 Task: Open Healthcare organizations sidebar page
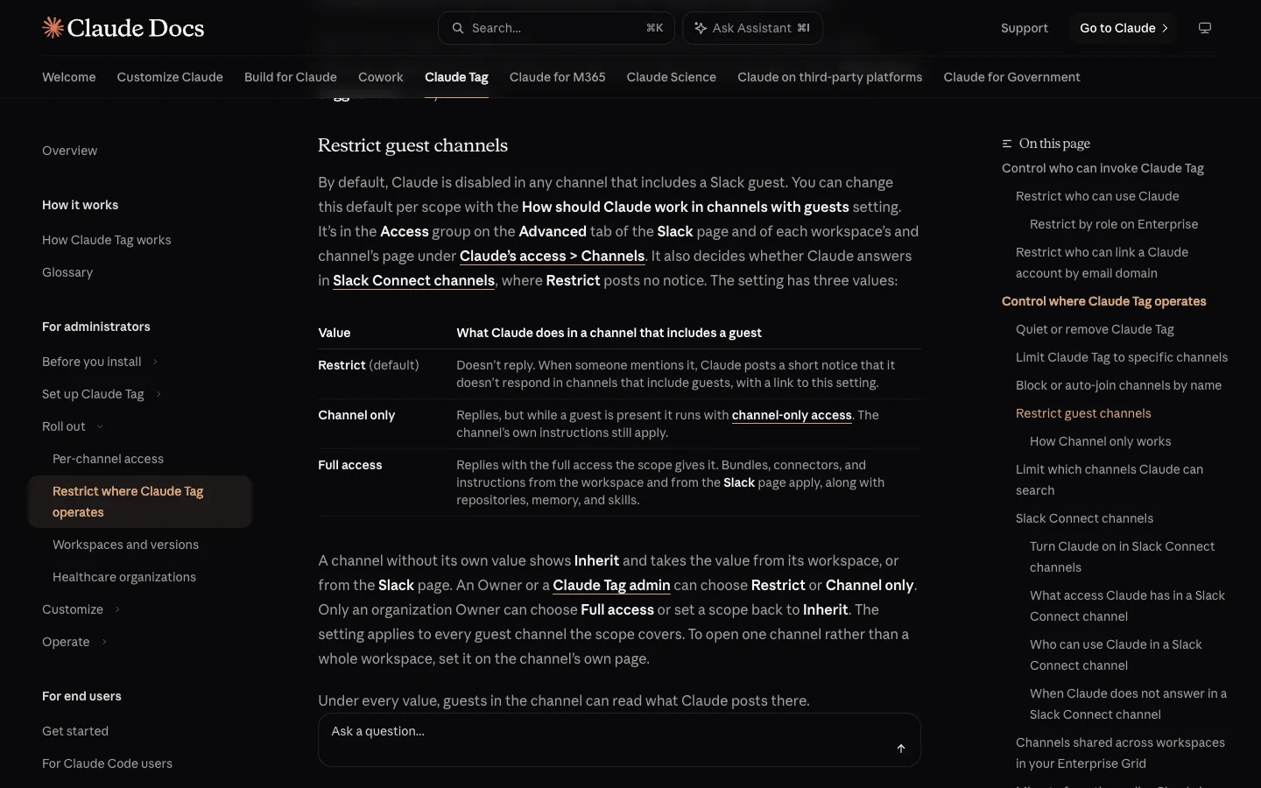point(124,577)
